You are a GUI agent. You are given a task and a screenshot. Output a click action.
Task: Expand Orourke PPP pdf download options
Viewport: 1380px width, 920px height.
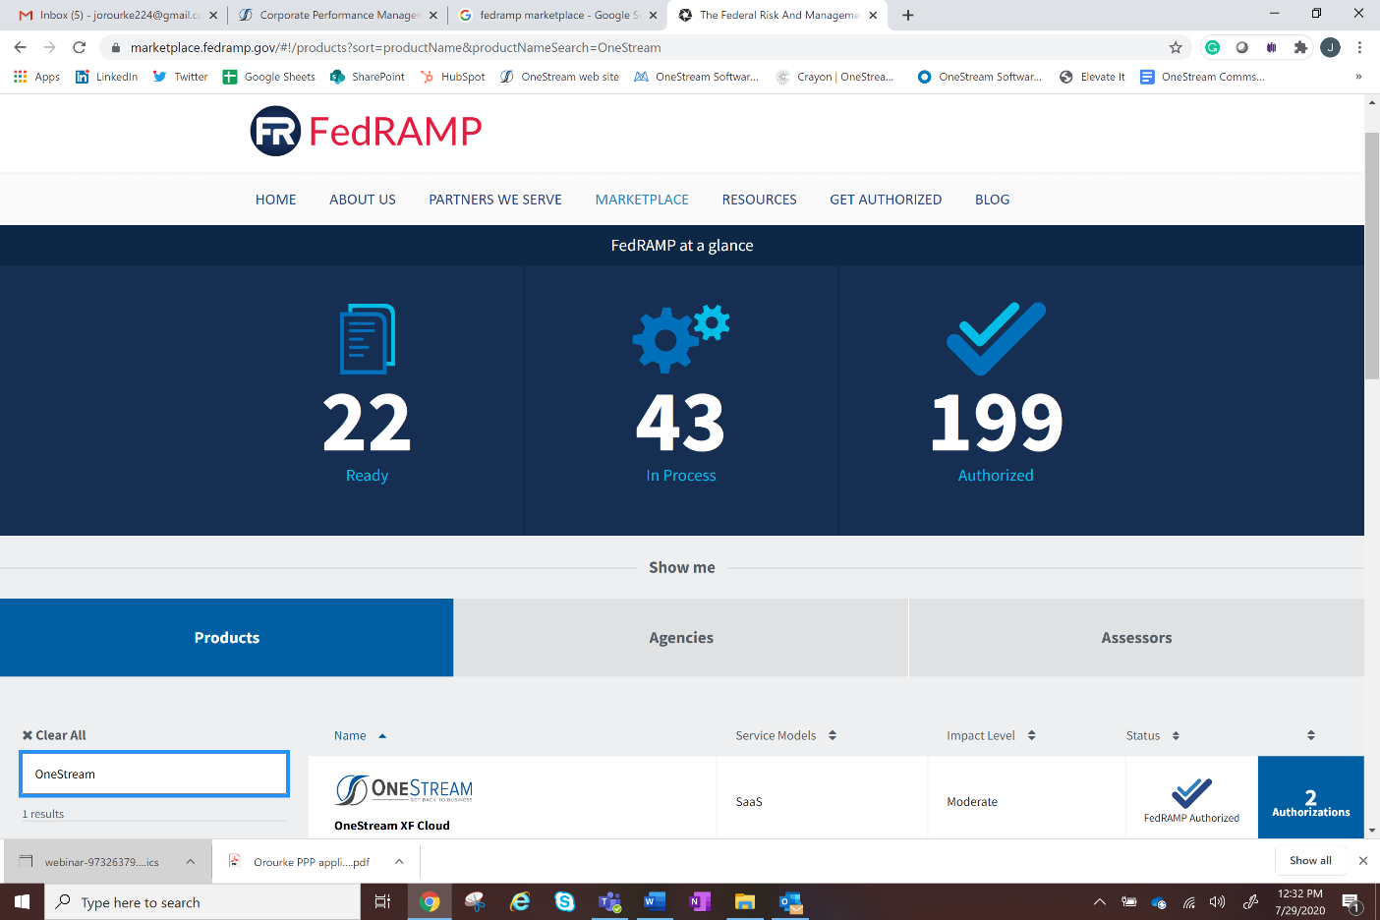(399, 861)
